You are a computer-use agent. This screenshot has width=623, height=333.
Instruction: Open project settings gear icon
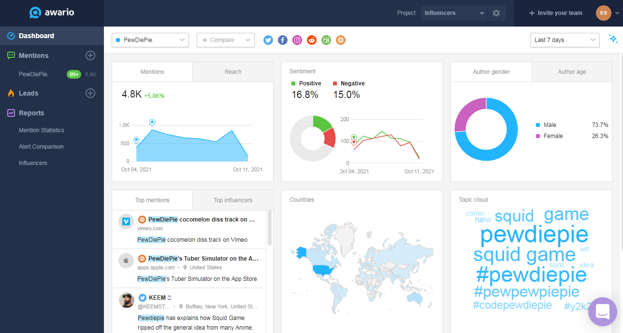(496, 13)
